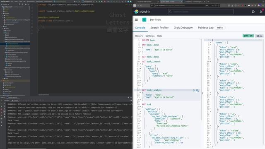This screenshot has width=265, height=149.
Task: Click the 24 ms response time badge
Action: click(x=259, y=36)
